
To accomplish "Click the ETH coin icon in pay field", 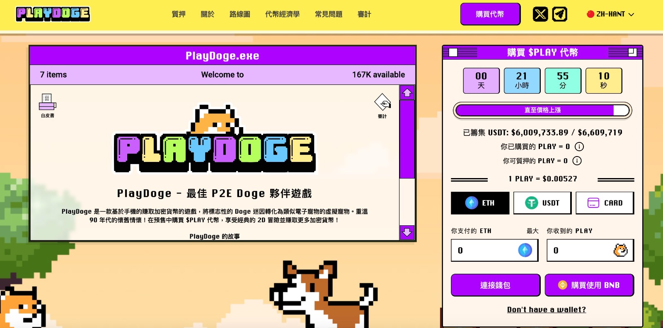I will [525, 250].
